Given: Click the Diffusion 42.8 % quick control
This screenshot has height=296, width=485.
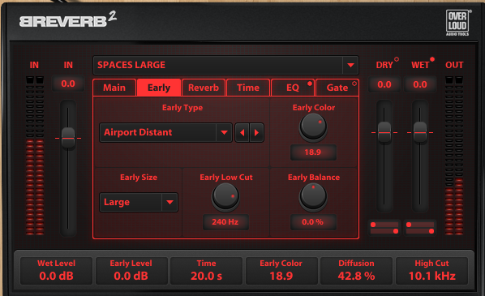Looking at the screenshot, I should coord(356,271).
